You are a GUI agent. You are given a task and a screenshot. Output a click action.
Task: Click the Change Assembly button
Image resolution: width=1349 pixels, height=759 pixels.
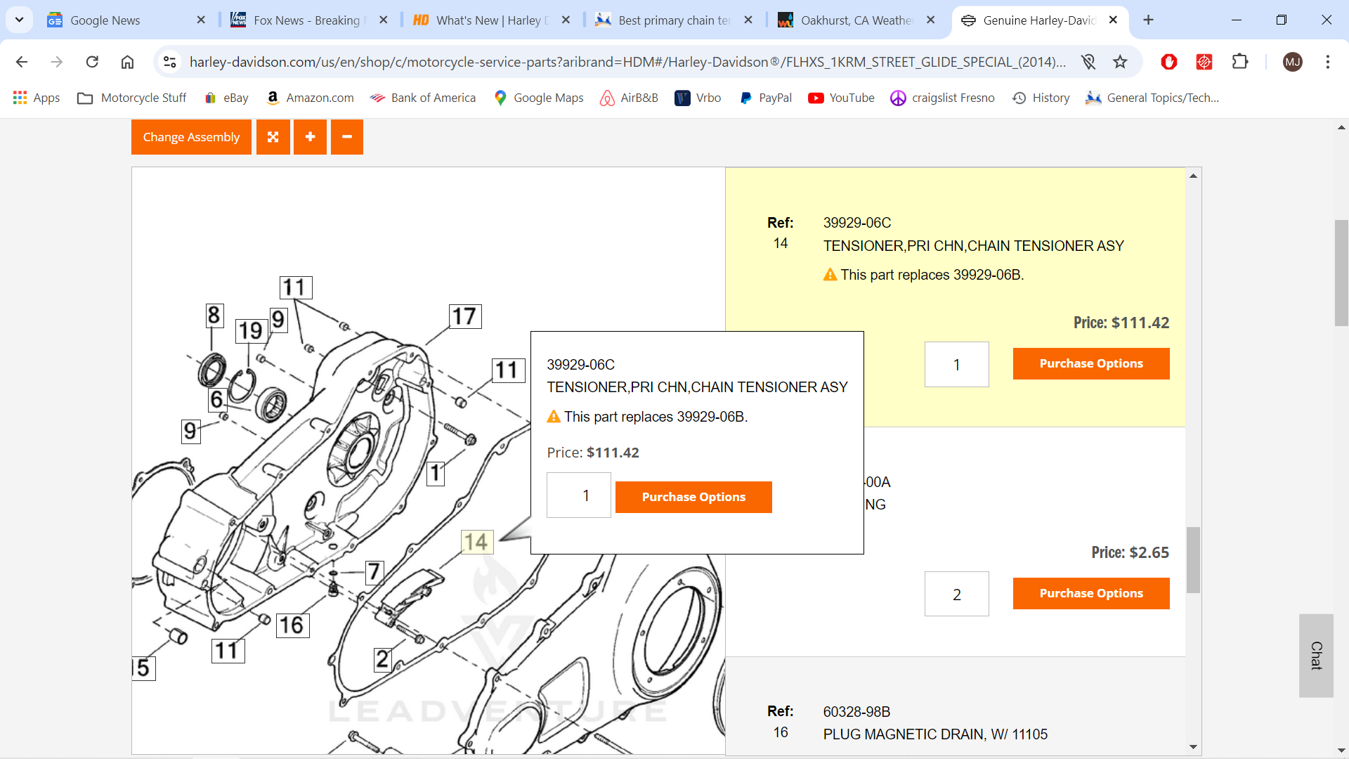tap(191, 137)
